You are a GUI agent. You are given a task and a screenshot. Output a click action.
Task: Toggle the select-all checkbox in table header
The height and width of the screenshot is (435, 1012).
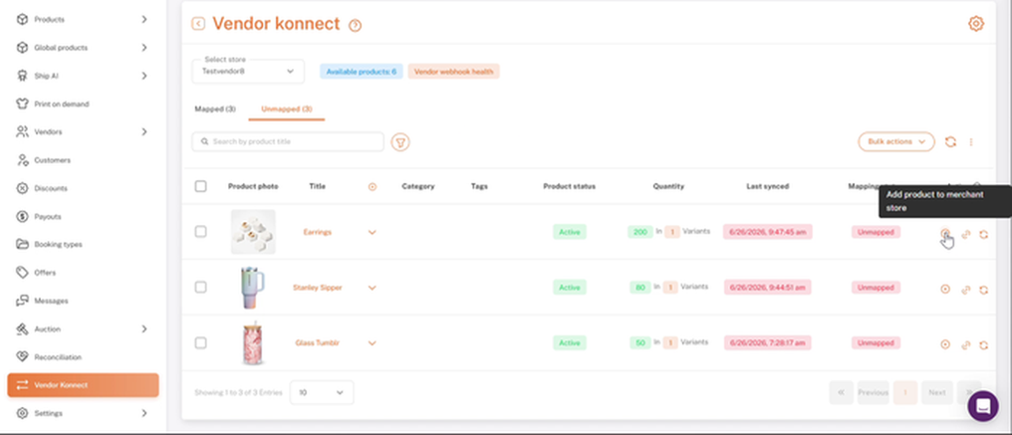pos(201,186)
